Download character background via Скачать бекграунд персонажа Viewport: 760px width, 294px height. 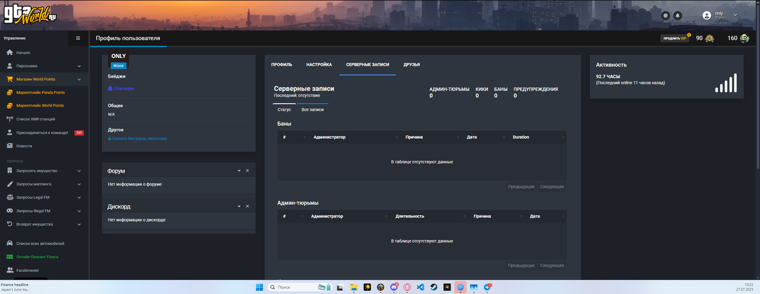(137, 138)
